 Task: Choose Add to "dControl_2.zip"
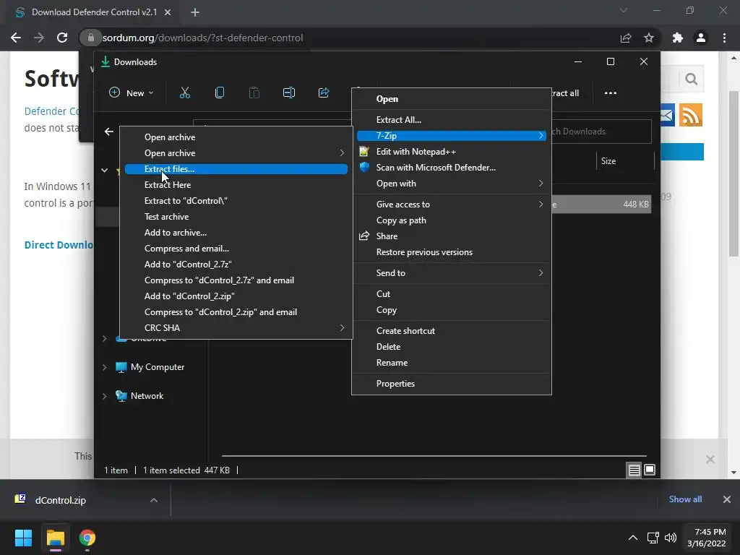[x=236, y=296]
